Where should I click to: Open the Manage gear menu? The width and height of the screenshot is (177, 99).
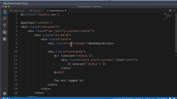(4, 94)
